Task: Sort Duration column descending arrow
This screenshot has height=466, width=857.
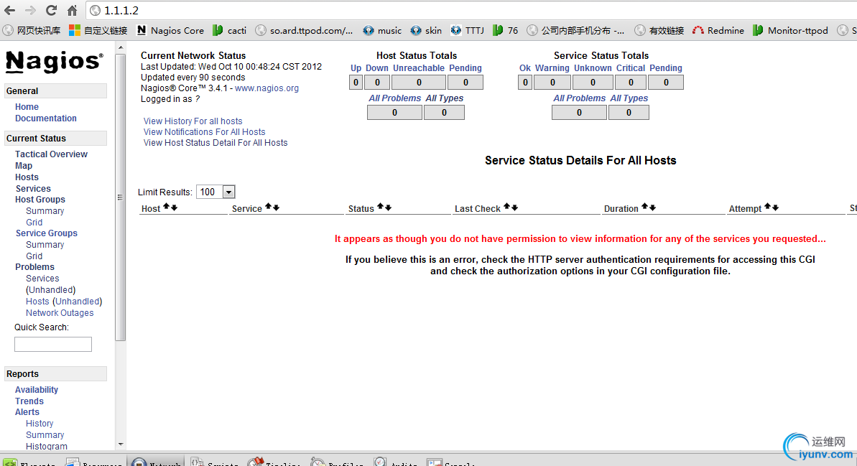Action: click(652, 208)
